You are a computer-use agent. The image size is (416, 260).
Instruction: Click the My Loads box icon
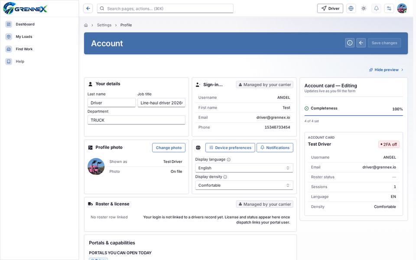coord(9,36)
